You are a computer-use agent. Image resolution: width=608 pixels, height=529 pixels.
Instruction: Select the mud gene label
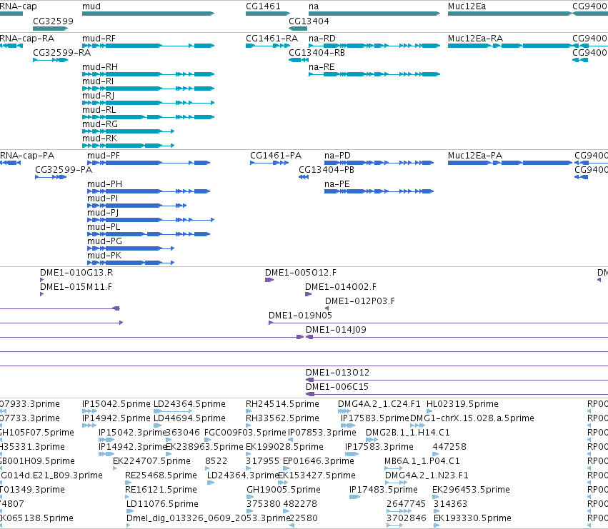click(x=91, y=6)
